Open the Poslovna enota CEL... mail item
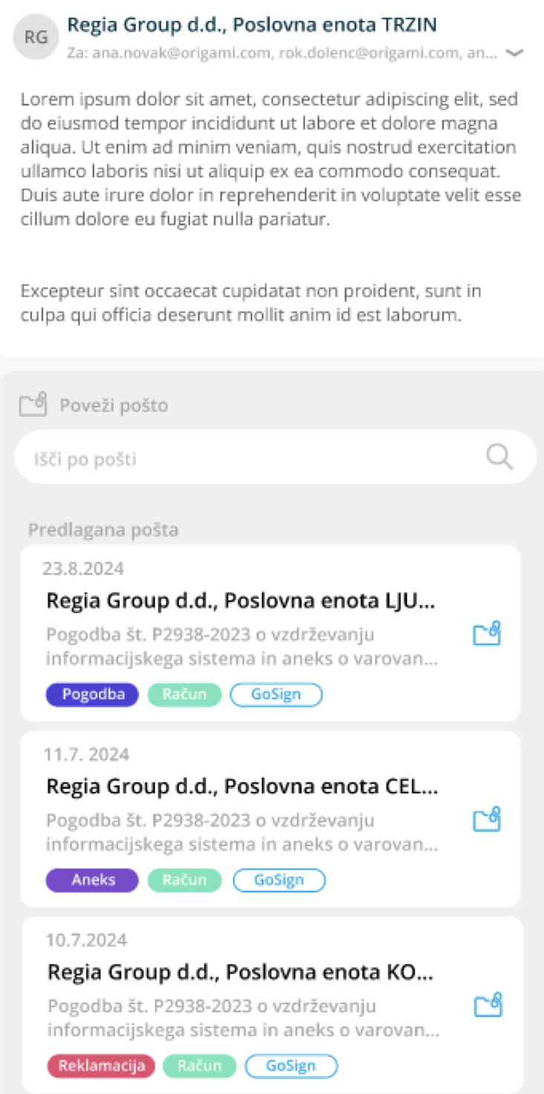 [242, 786]
